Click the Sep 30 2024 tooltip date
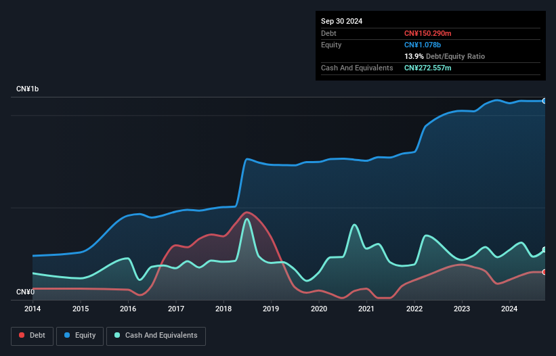This screenshot has width=556, height=356. pos(341,21)
